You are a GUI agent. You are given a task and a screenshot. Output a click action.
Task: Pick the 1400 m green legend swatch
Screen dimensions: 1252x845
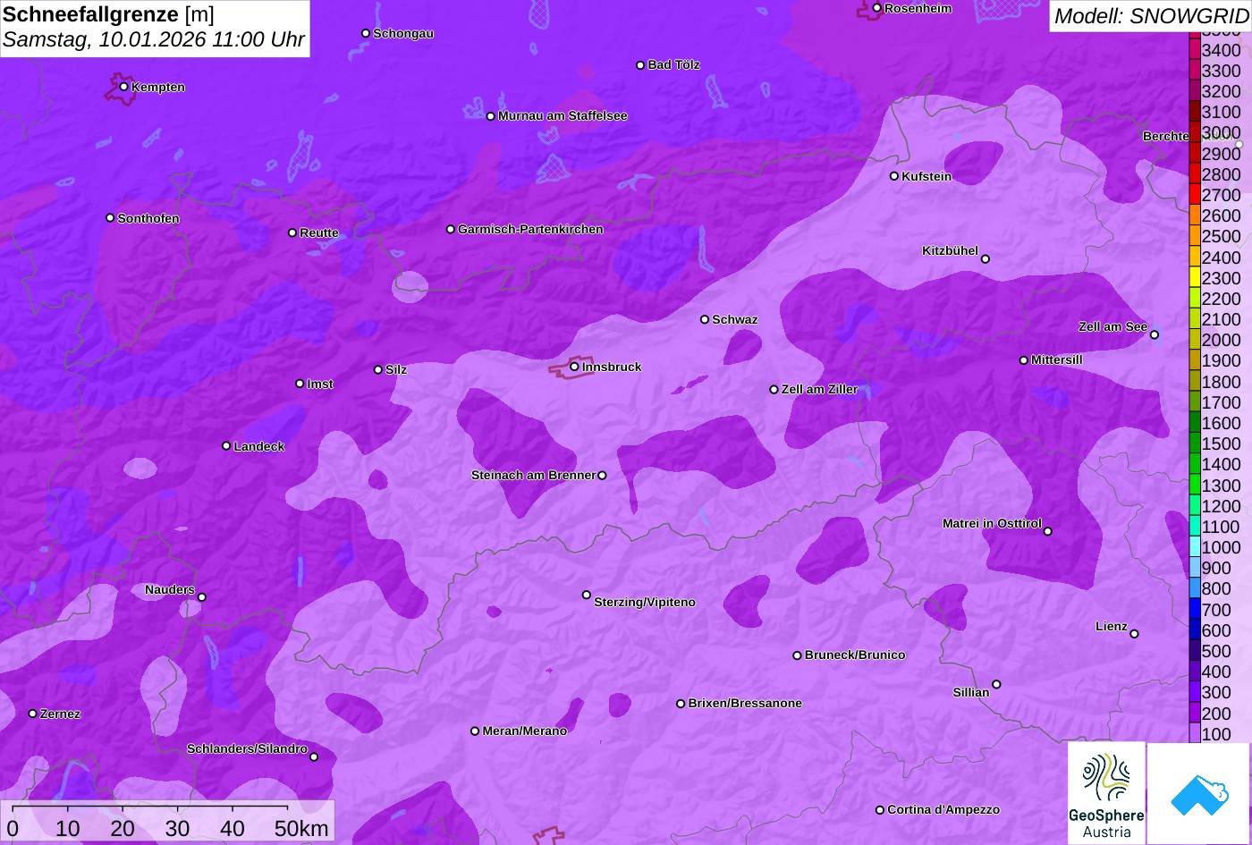[1194, 464]
